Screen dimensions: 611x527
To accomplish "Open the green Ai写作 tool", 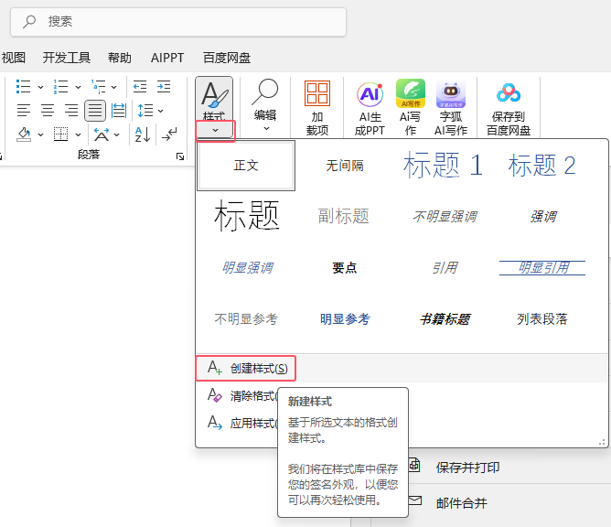I will coord(411,107).
